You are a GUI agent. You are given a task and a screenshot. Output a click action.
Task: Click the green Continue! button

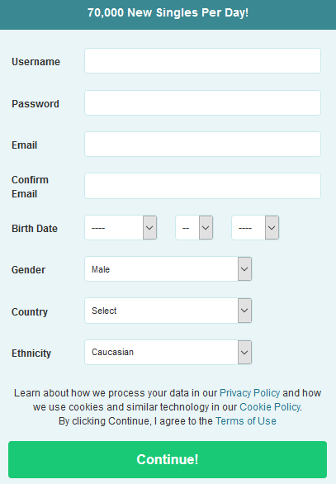(168, 459)
